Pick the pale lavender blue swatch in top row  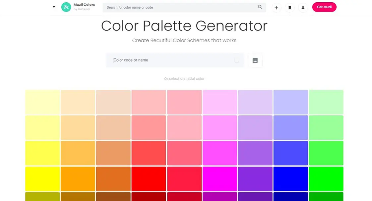[291, 102]
